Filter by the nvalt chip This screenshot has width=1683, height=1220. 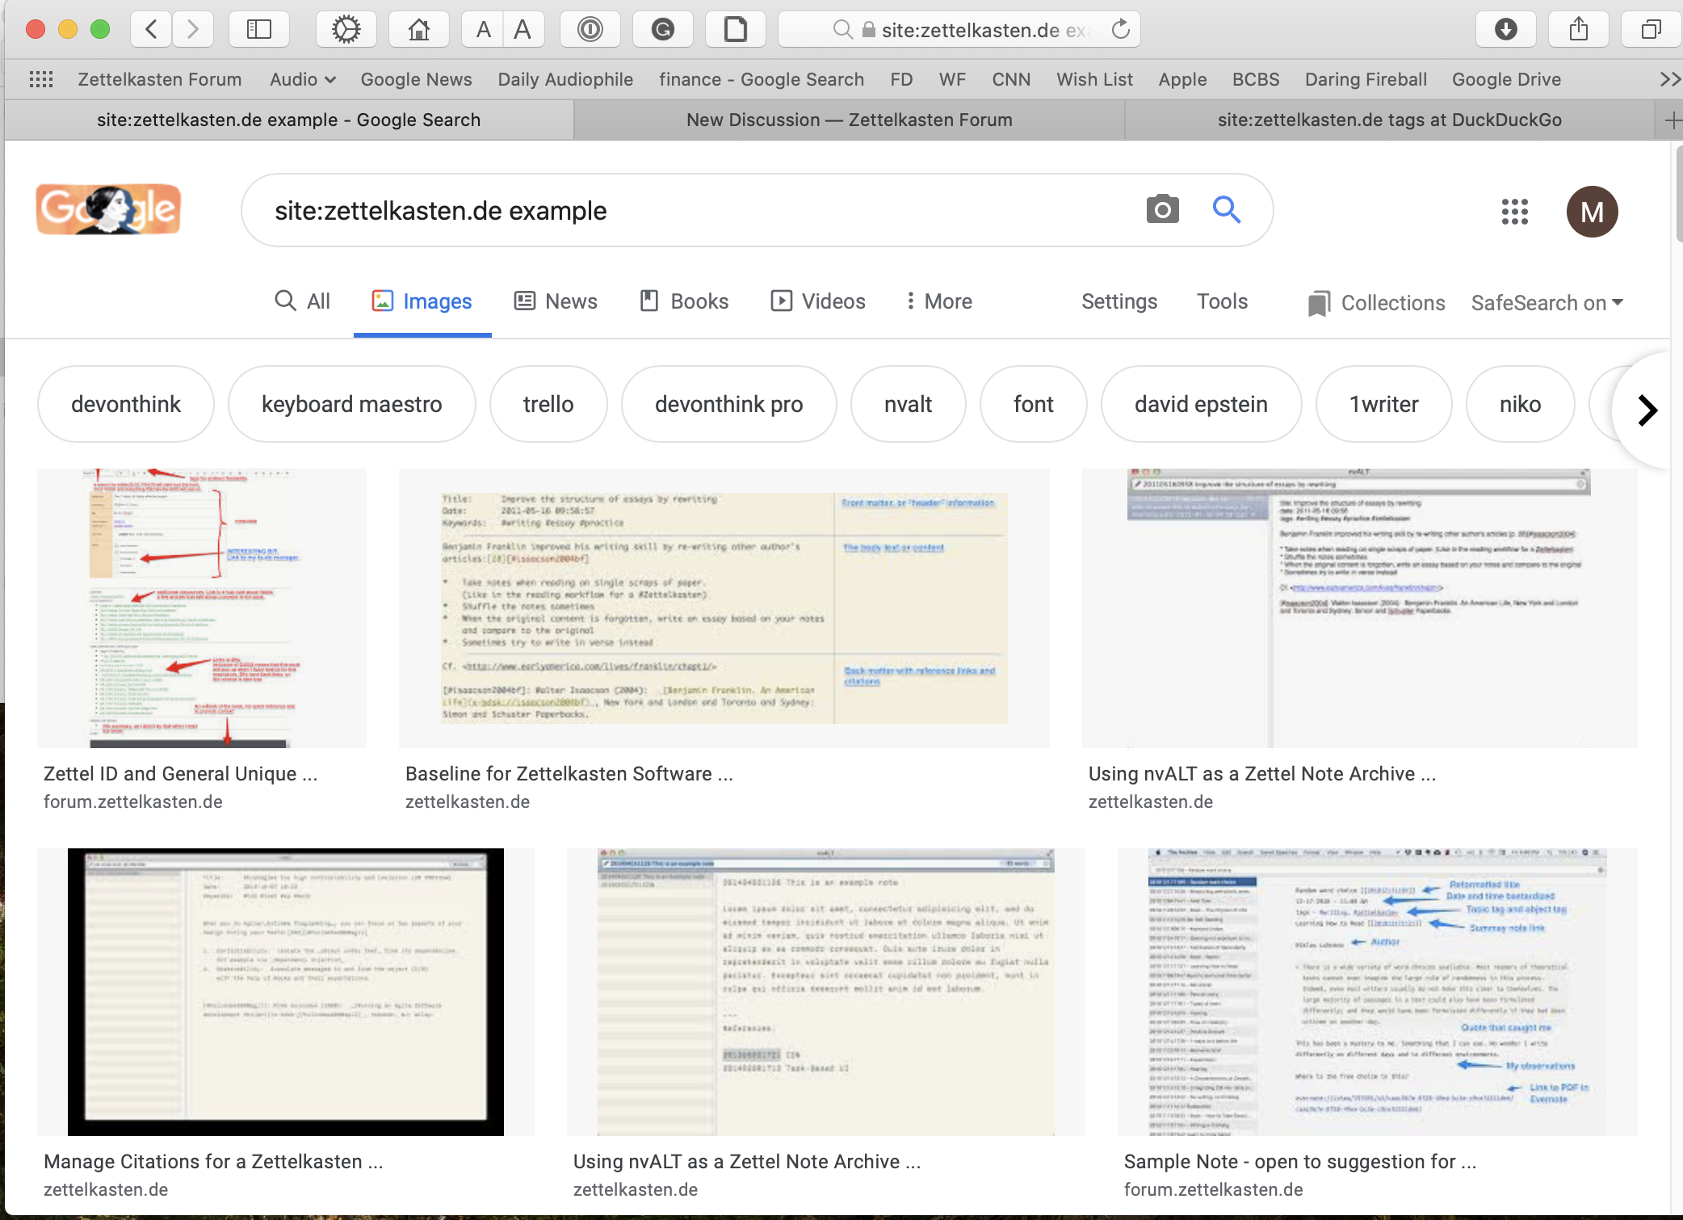[x=909, y=404]
